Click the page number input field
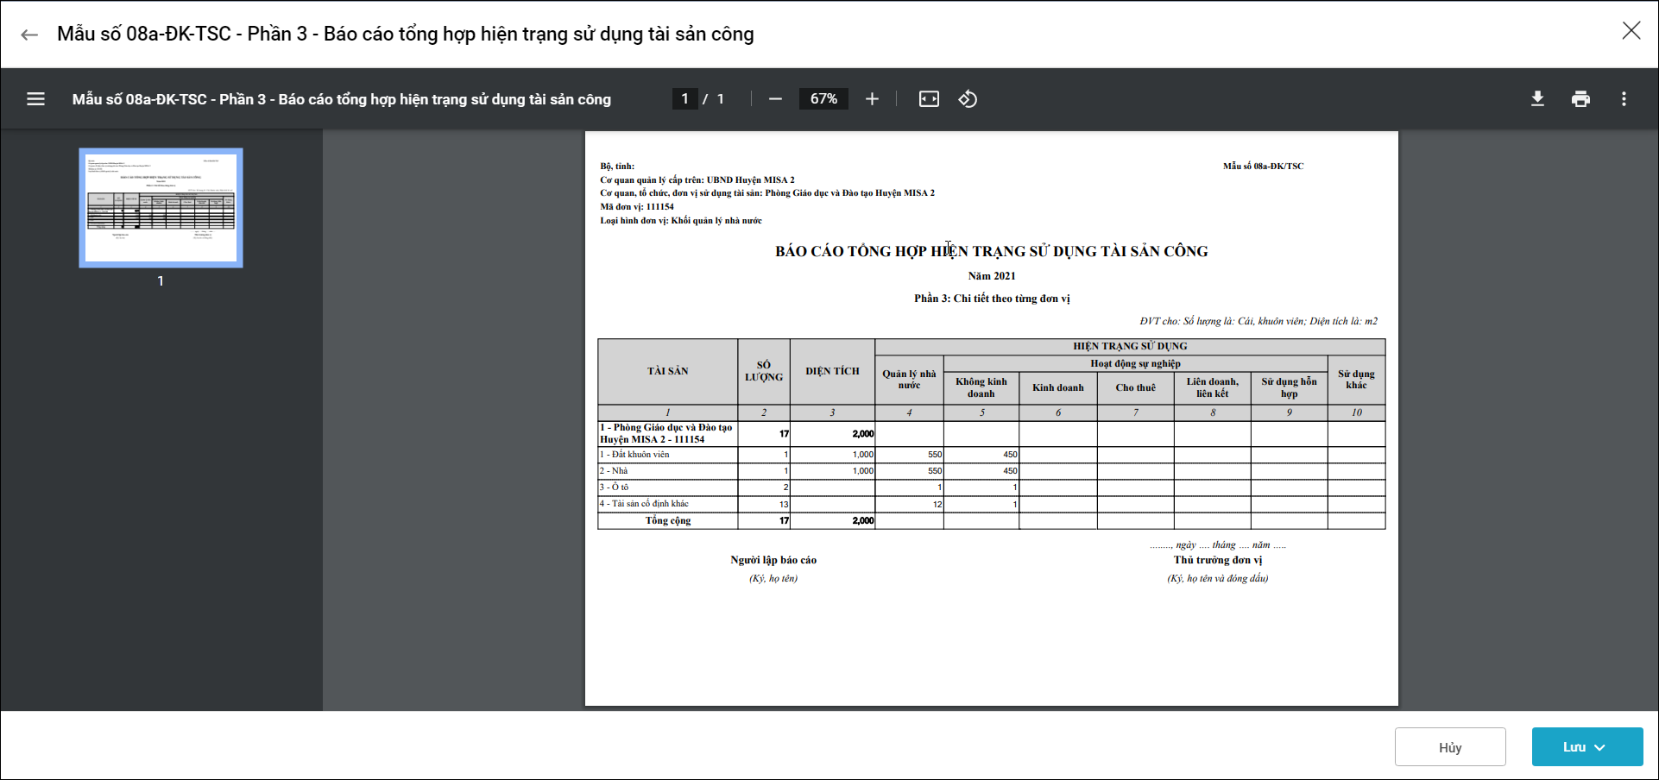The image size is (1659, 780). pos(685,99)
